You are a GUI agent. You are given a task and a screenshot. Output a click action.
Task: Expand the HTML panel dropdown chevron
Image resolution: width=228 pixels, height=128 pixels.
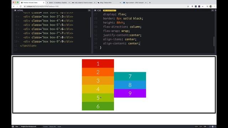(89, 10)
